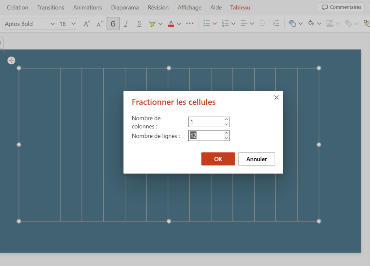Open font color dropdown arrow
The image size is (370, 266).
point(179,23)
